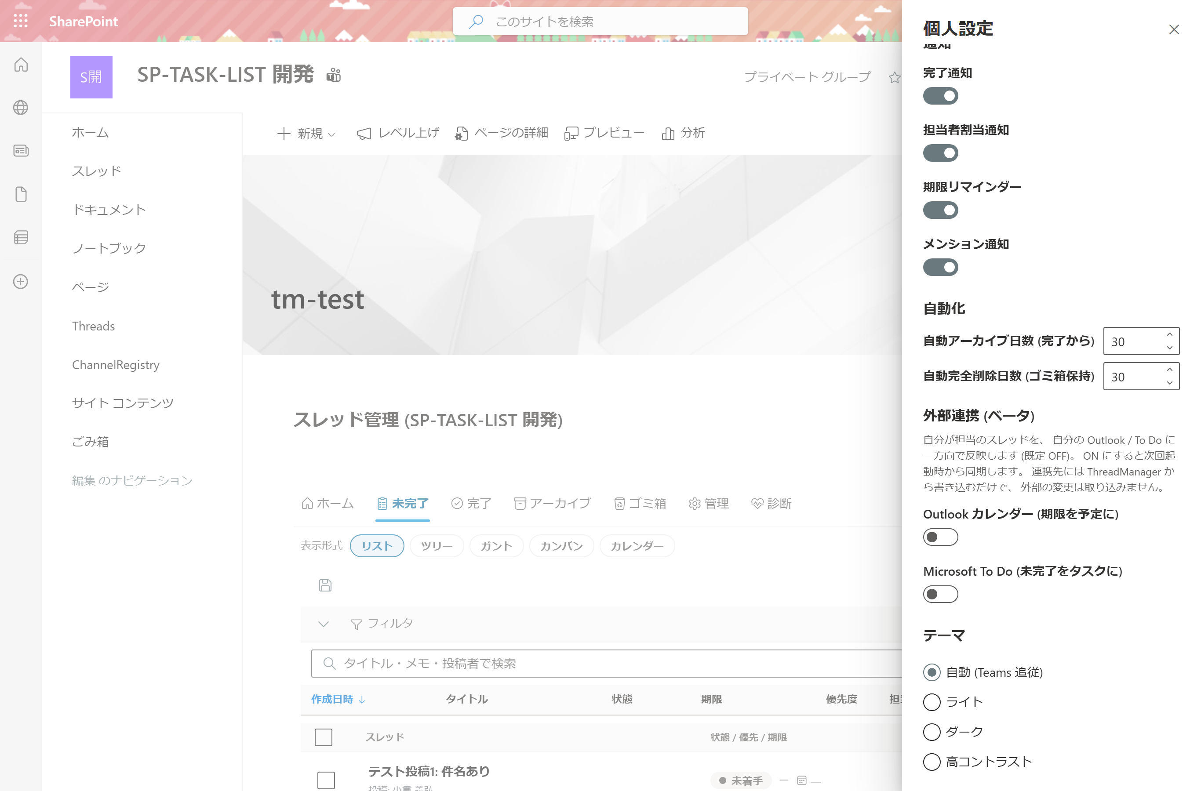Click the search magnifier icon in the top bar
Screen dimensions: 1201x791
click(476, 21)
